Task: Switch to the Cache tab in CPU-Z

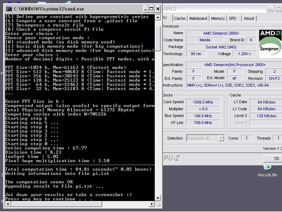Action: (x=179, y=18)
